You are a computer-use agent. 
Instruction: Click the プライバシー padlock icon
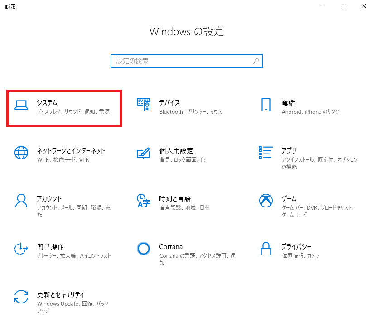(266, 249)
